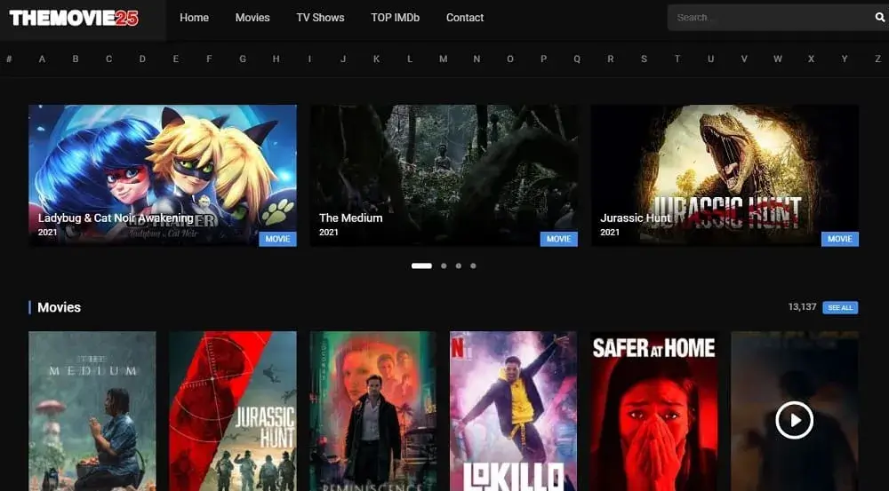This screenshot has height=491, width=889.
Task: Filter titles by letter O
Action: point(510,59)
